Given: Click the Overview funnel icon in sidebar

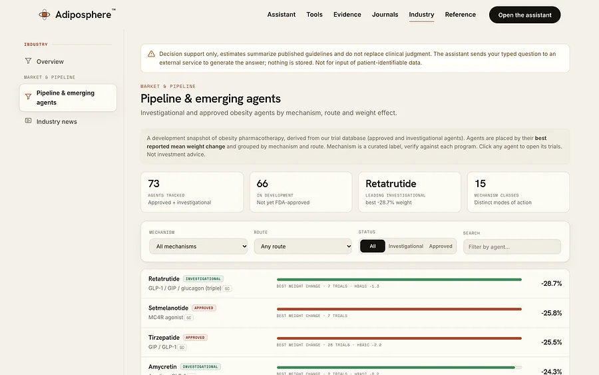Looking at the screenshot, I should pos(28,61).
